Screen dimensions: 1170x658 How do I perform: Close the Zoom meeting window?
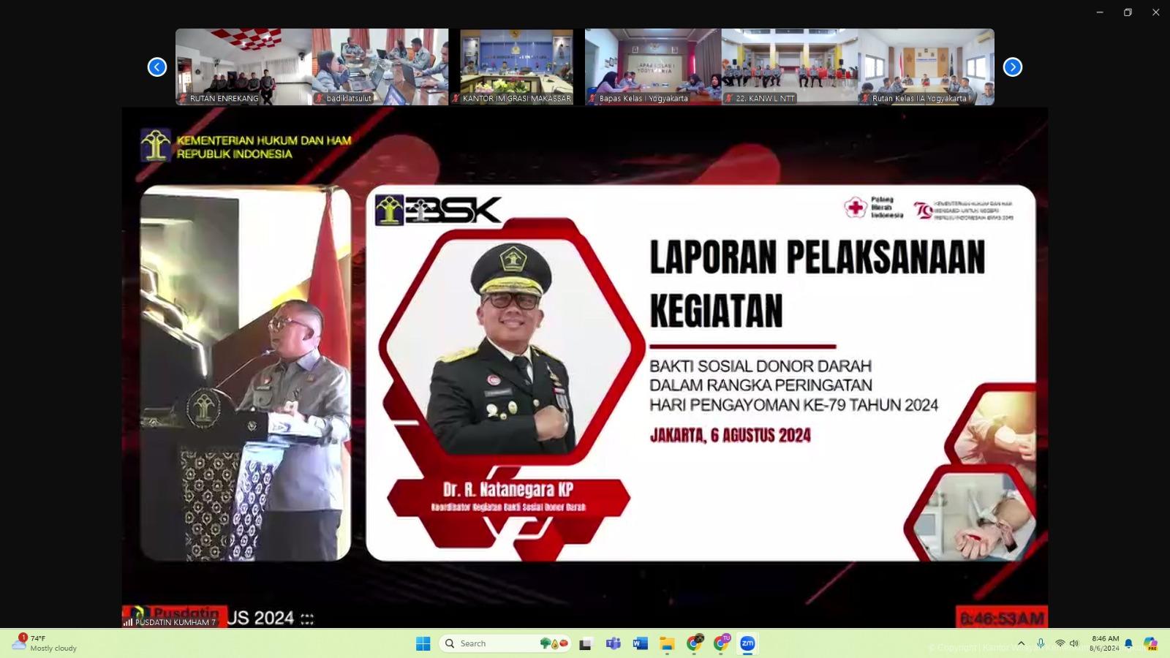click(1155, 12)
